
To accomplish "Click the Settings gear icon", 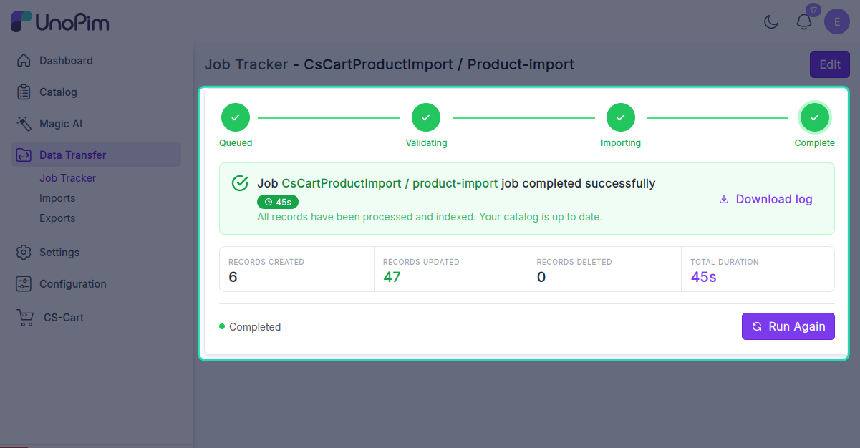I will pyautogui.click(x=24, y=253).
